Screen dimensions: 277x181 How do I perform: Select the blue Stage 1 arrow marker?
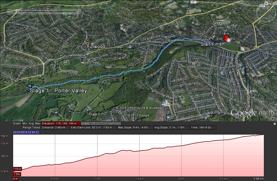[30, 86]
